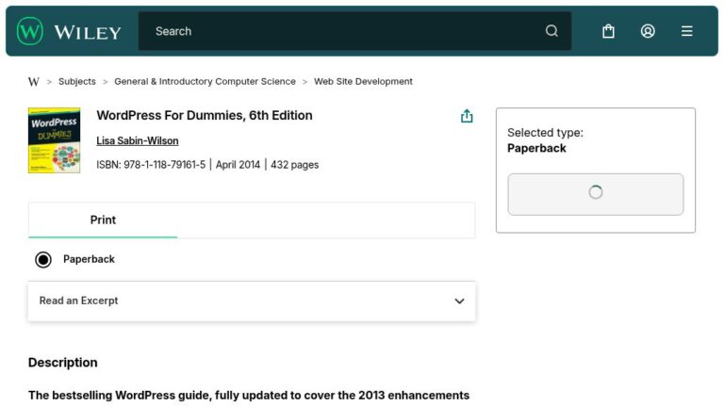724x407 pixels.
Task: Focus the Search input field
Action: [x=339, y=31]
